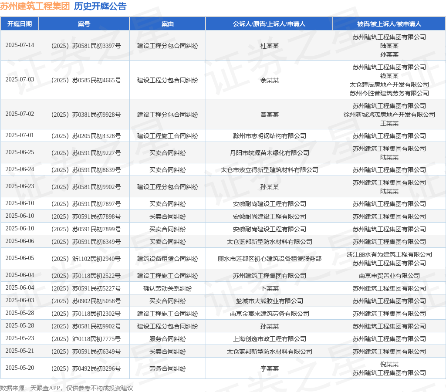The width and height of the screenshot is (446, 392).
Task: Click the date 2025-07-02
Action: tap(20, 114)
